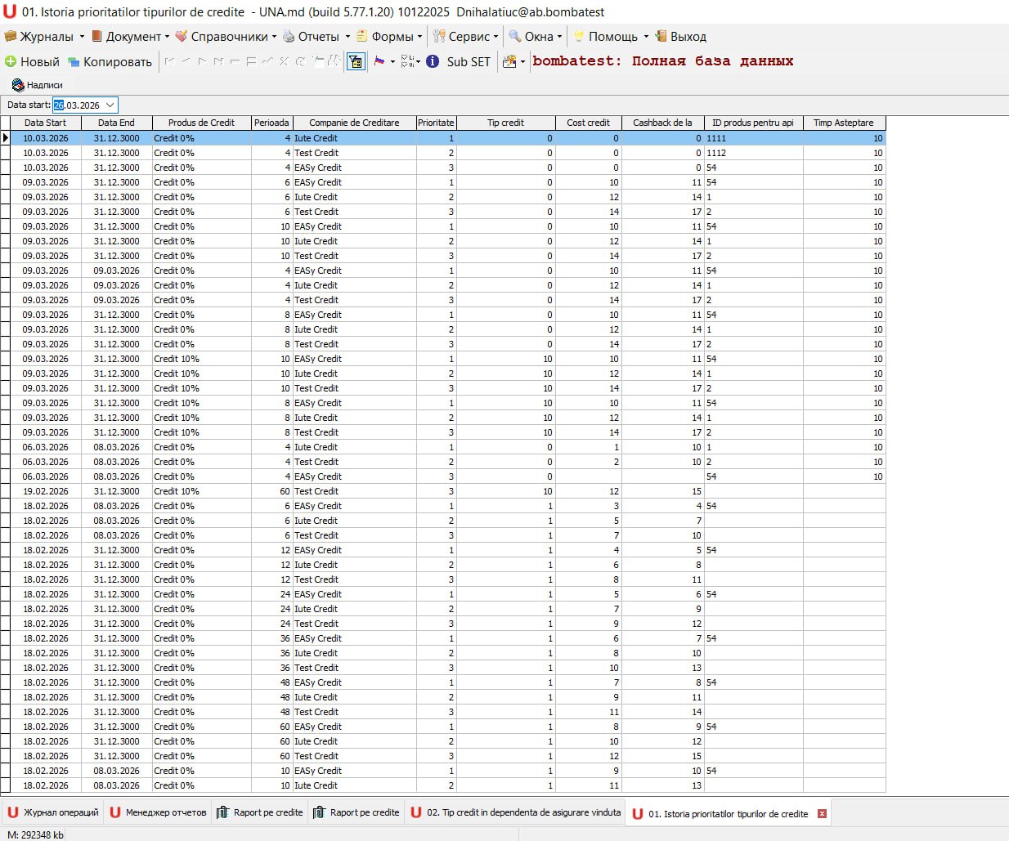This screenshot has width=1009, height=841.
Task: Sort by the Data Start column header
Action: click(46, 123)
